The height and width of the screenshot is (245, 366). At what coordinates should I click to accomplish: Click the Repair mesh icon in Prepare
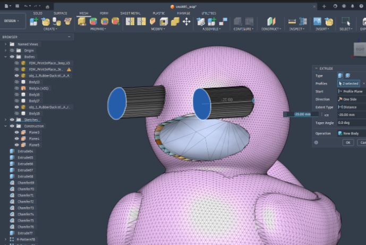[82, 21]
